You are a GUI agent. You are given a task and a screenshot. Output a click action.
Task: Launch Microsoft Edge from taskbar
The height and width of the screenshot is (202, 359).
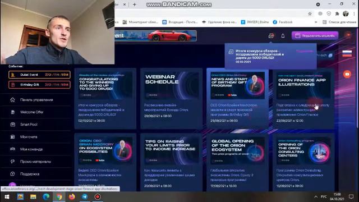click(x=46, y=197)
